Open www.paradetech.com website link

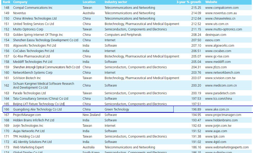click(220, 93)
